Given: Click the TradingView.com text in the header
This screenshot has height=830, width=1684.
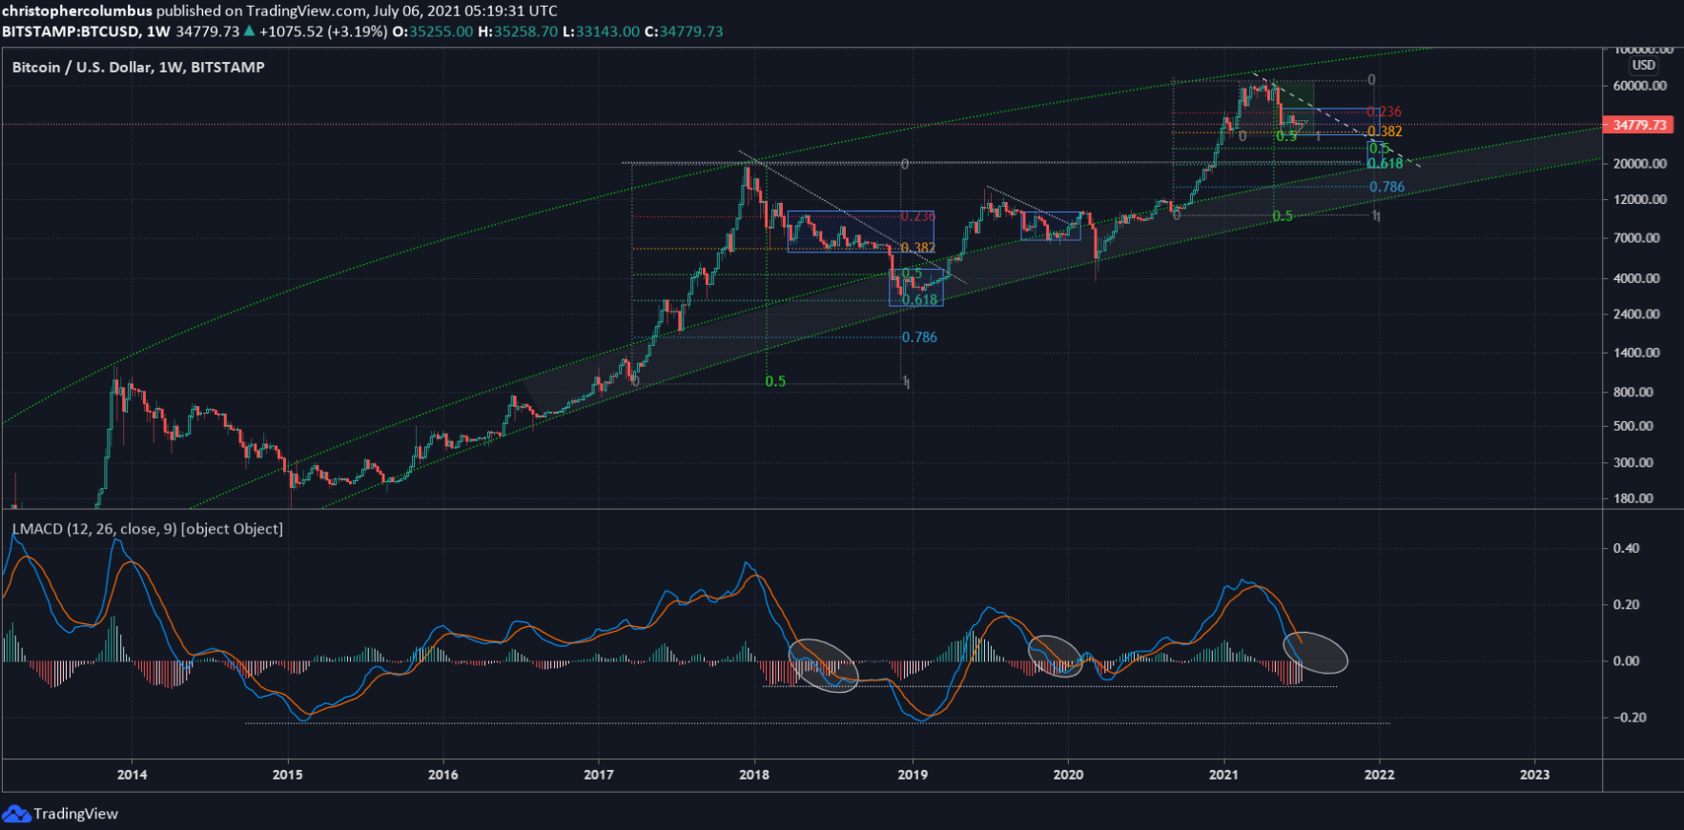Looking at the screenshot, I should (x=305, y=10).
